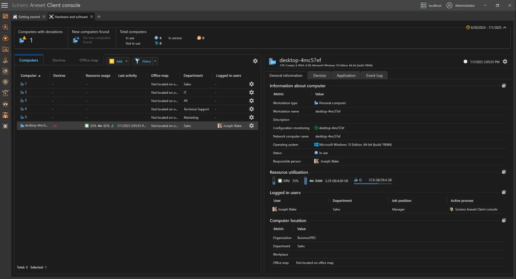Open the user activity pulse sidebar icon
Viewport: 516px width, 279px height.
[x=5, y=60]
